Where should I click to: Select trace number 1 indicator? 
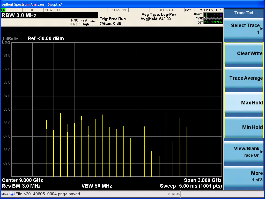point(205,15)
